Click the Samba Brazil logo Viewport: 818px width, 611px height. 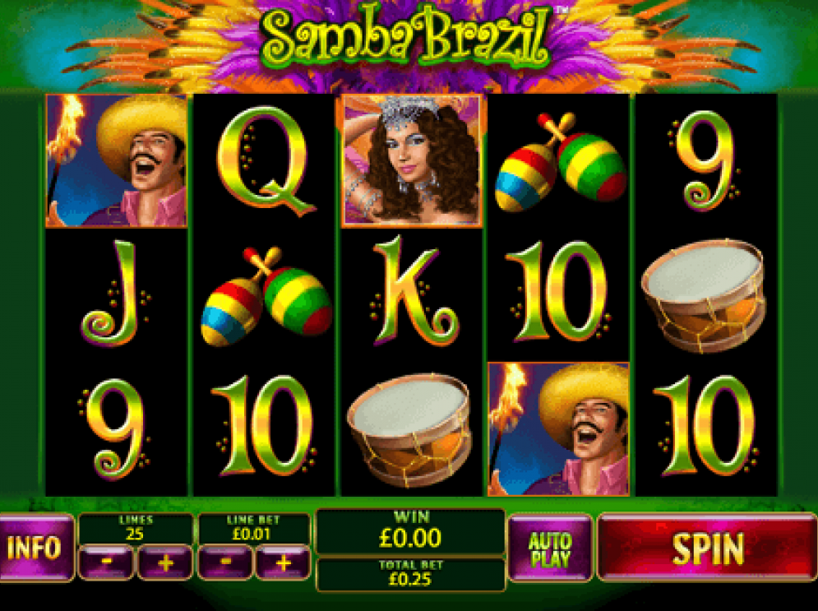(406, 38)
